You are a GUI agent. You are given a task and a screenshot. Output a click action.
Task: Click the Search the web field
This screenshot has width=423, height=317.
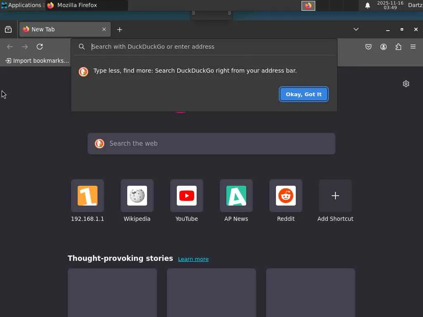click(211, 144)
